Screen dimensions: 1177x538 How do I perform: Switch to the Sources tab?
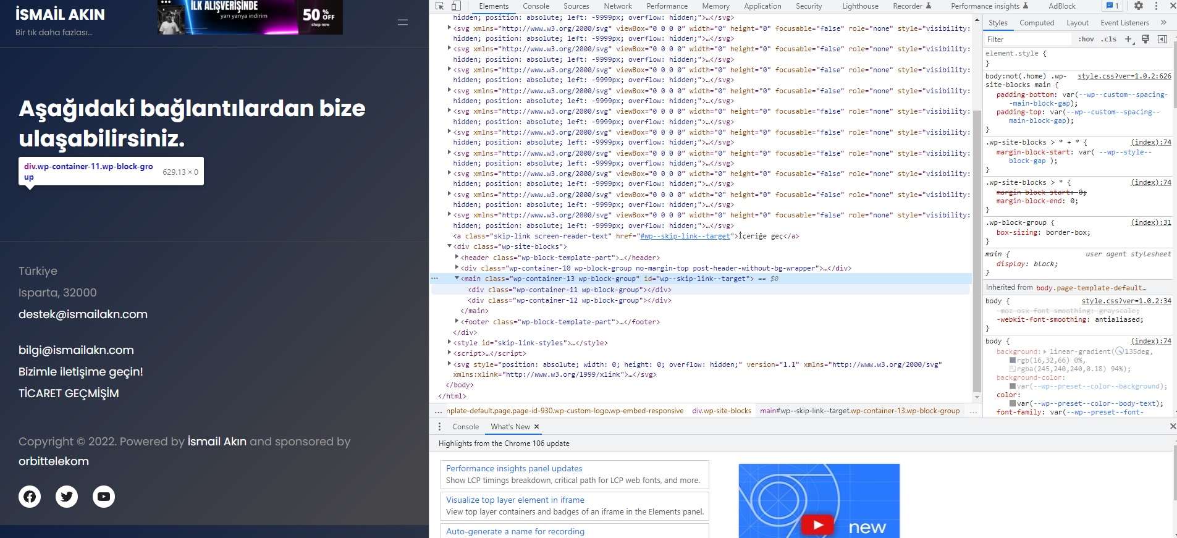pyautogui.click(x=576, y=6)
